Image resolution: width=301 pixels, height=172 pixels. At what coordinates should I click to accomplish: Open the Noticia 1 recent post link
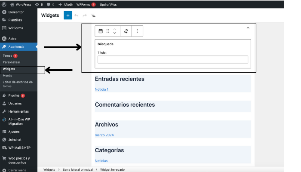pyautogui.click(x=101, y=89)
